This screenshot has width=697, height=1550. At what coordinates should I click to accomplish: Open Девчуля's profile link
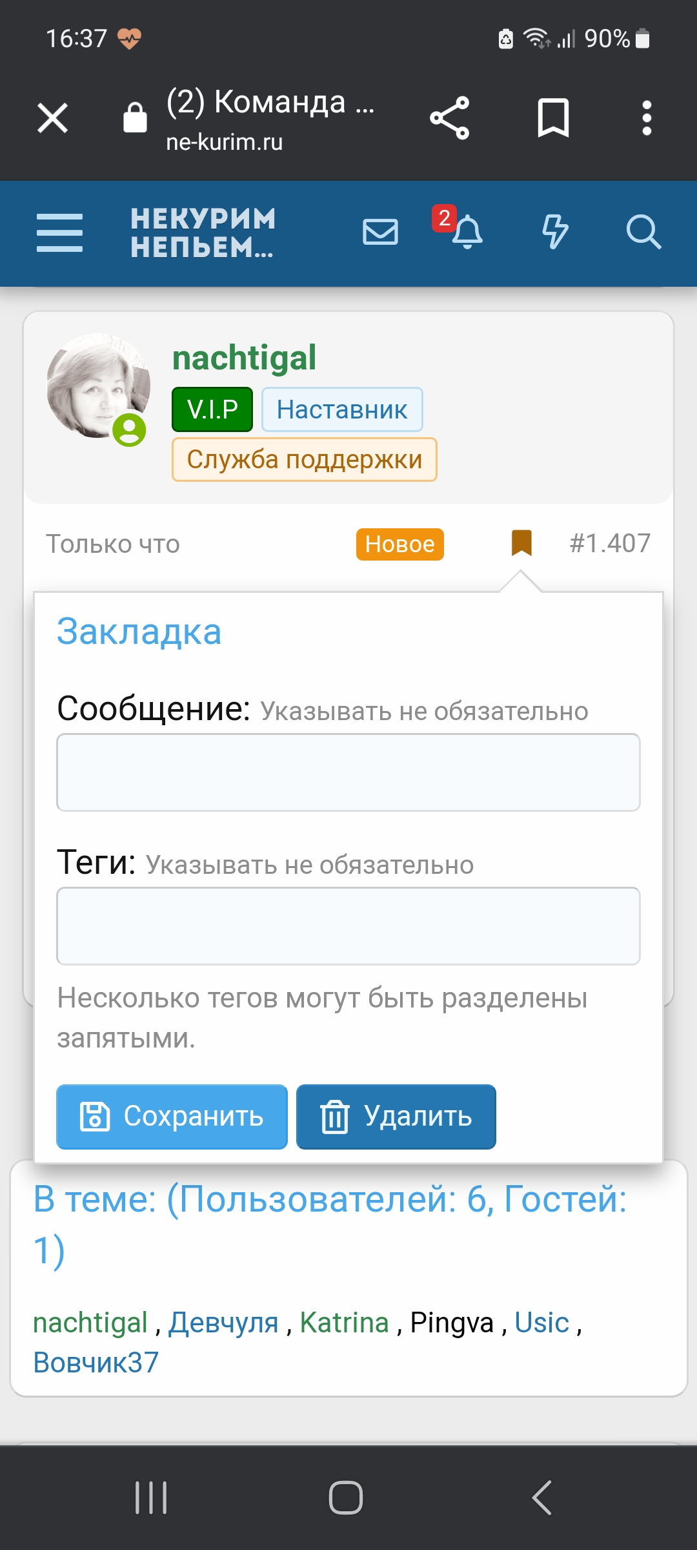[x=223, y=1323]
